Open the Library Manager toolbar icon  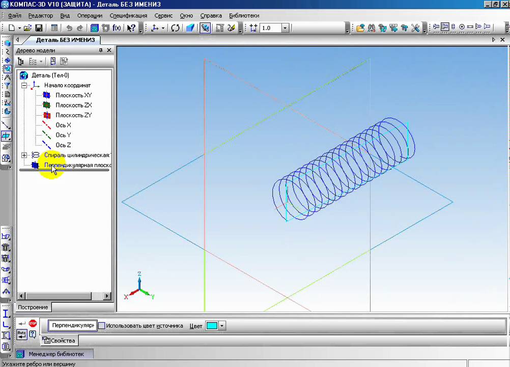pyautogui.click(x=94, y=28)
